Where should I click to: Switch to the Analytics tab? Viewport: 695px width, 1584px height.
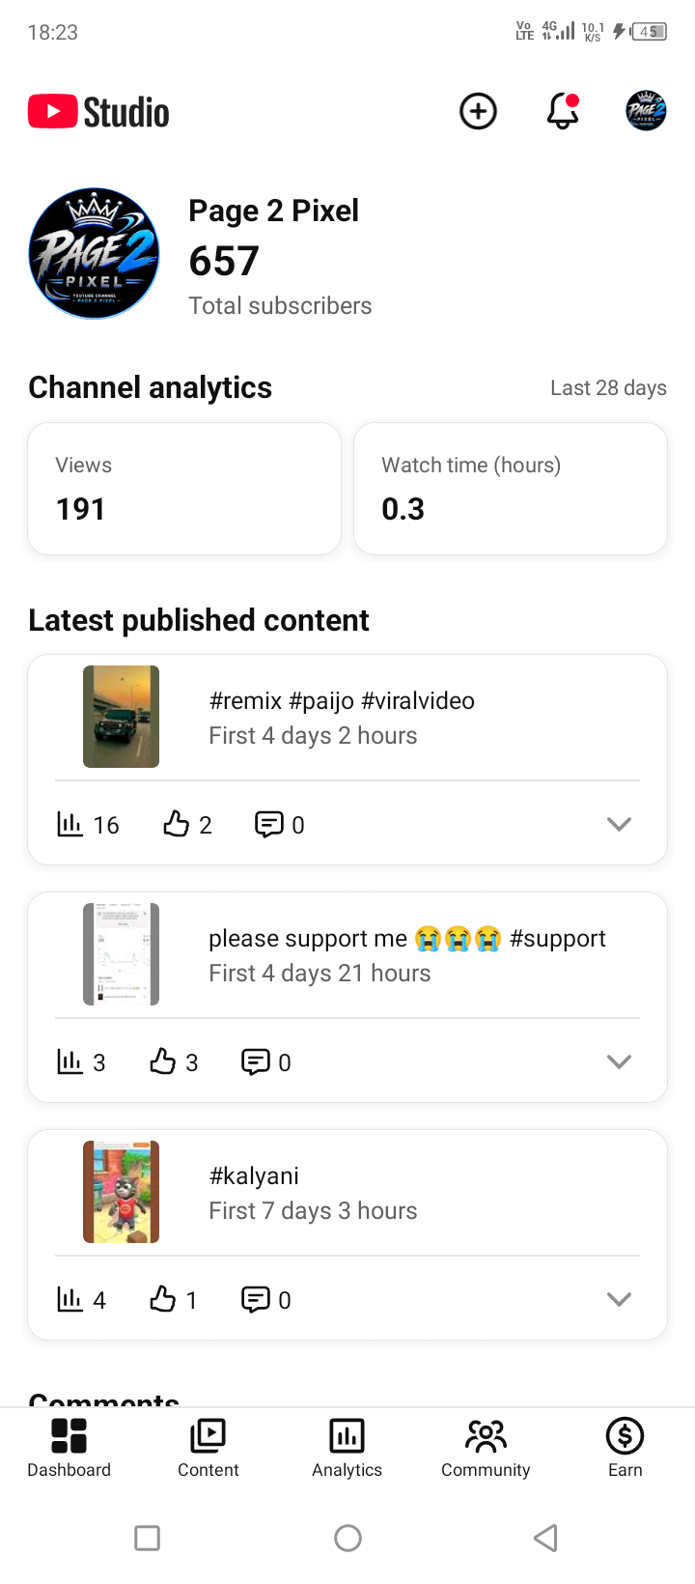[347, 1447]
